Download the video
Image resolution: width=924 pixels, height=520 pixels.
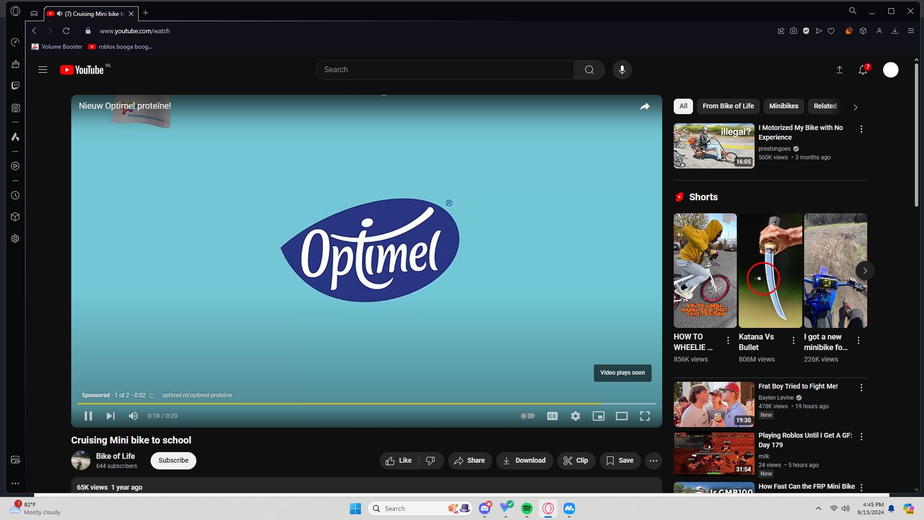point(525,461)
